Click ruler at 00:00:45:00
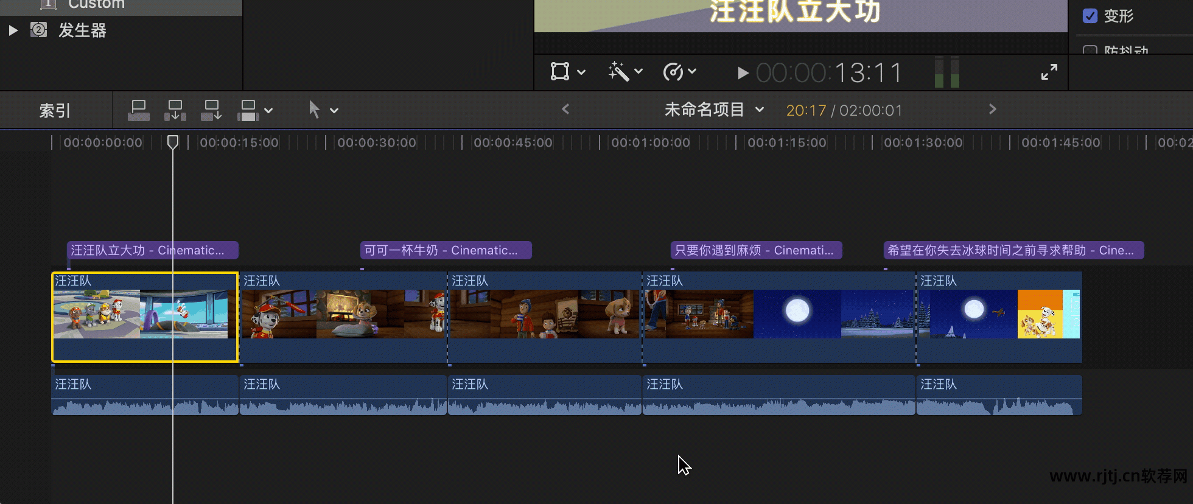This screenshot has height=504, width=1193. 513,142
